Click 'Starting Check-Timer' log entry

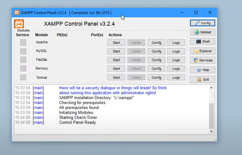78,118
